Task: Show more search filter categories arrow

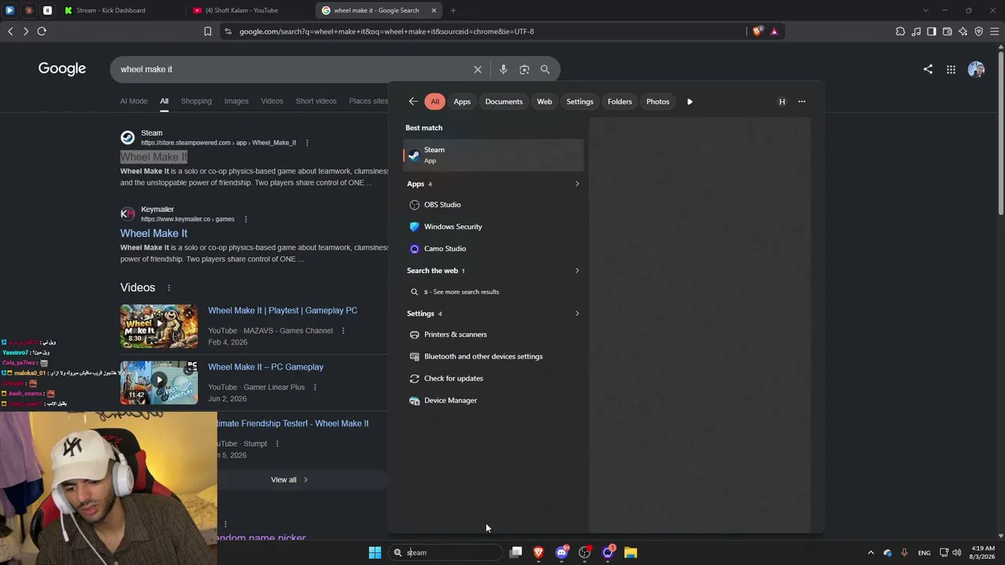Action: [x=689, y=101]
